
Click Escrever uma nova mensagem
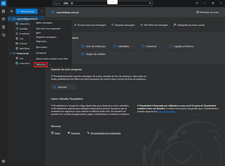coord(90,25)
